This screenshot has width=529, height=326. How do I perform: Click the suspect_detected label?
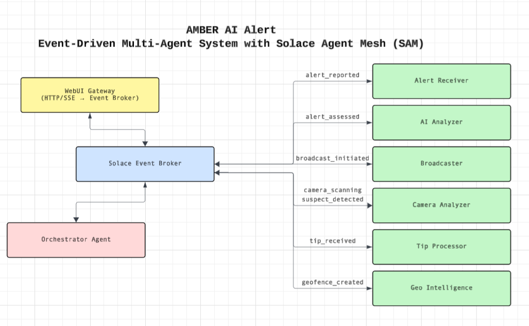333,199
